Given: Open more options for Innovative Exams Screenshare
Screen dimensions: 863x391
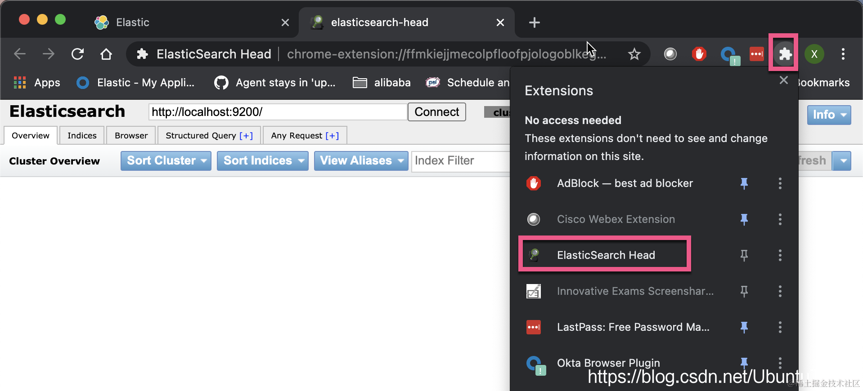Looking at the screenshot, I should 780,291.
